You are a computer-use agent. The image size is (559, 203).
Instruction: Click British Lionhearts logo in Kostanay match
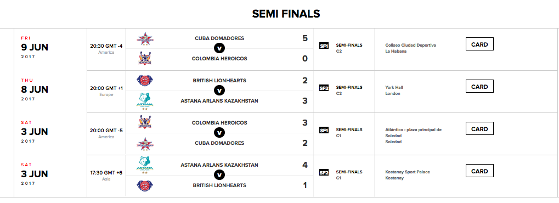pyautogui.click(x=145, y=186)
